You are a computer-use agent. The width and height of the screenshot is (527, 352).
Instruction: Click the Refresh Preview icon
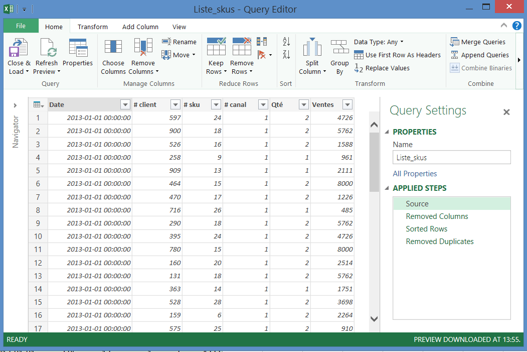47,49
